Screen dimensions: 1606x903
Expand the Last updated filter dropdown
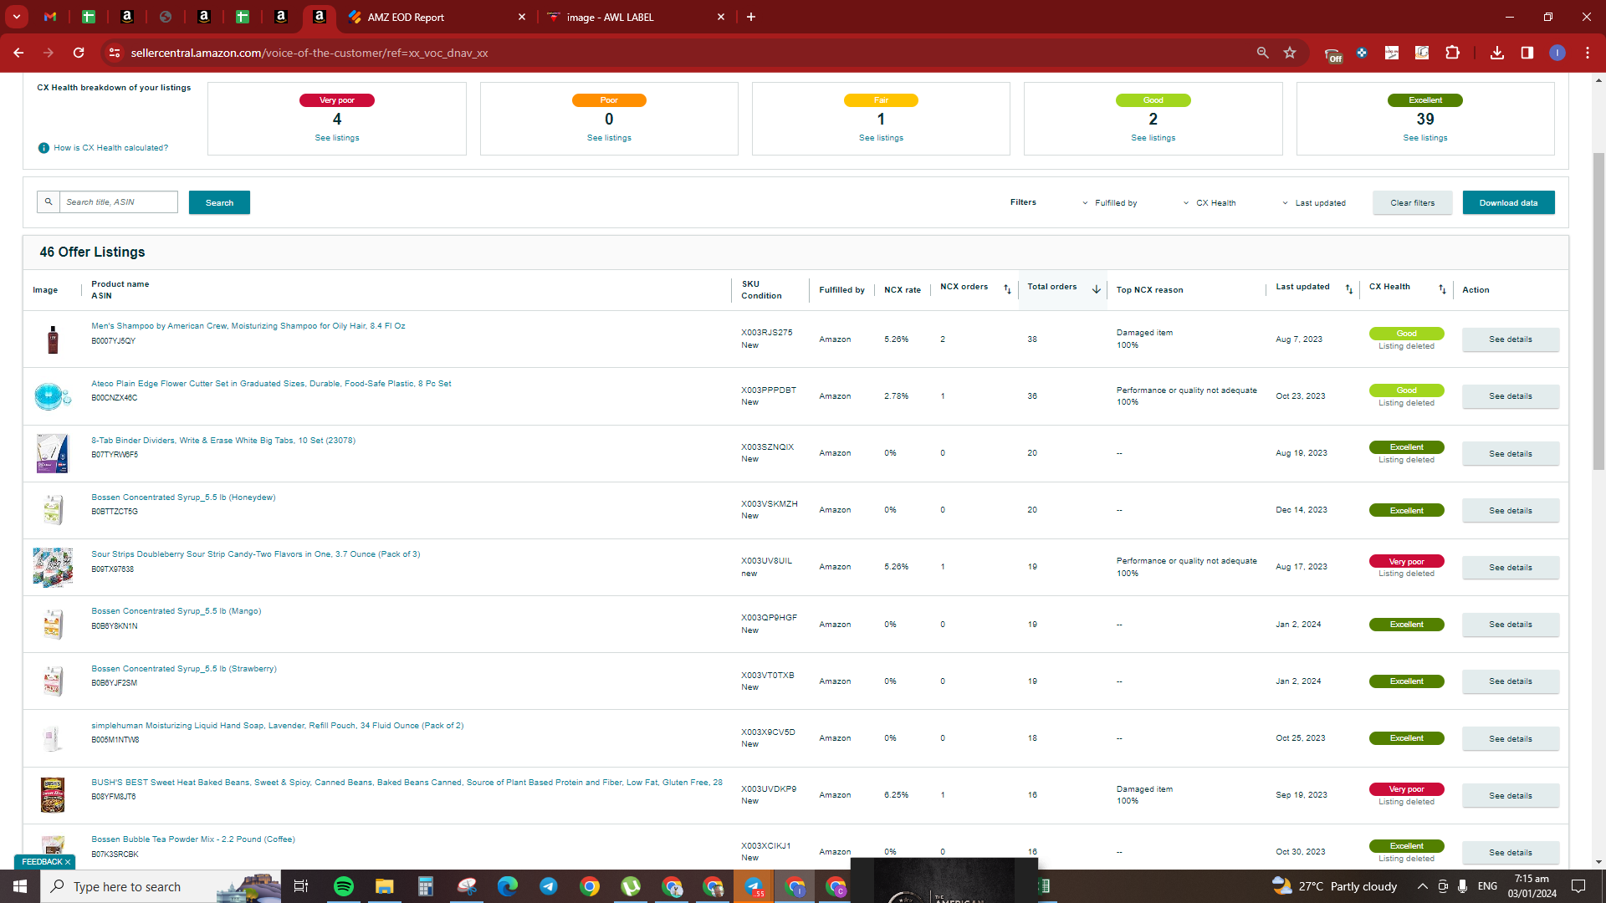click(1314, 203)
